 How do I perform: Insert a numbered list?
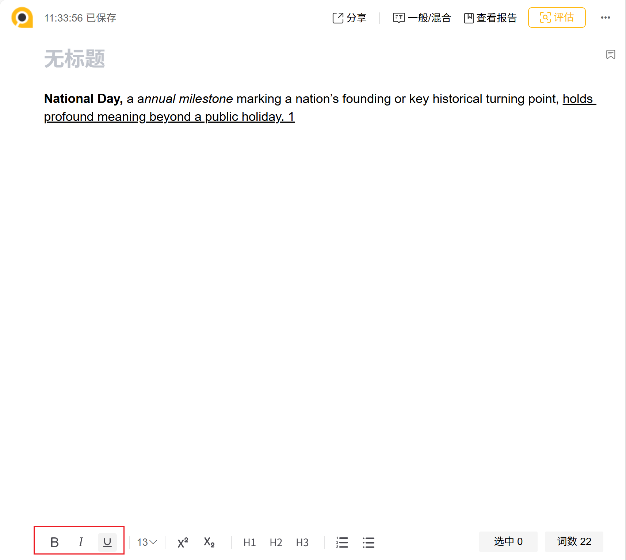point(342,542)
